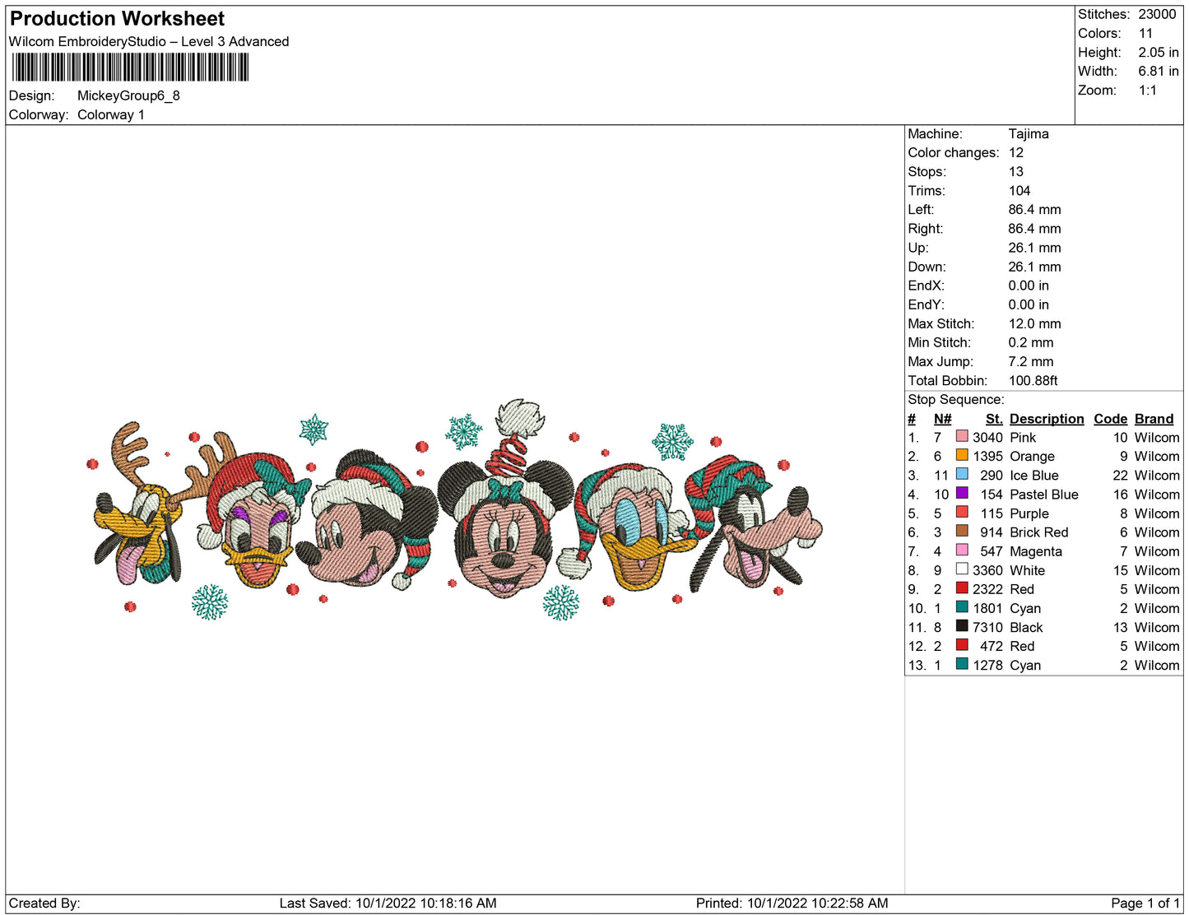Click the "Up:" measurement label

918,248
